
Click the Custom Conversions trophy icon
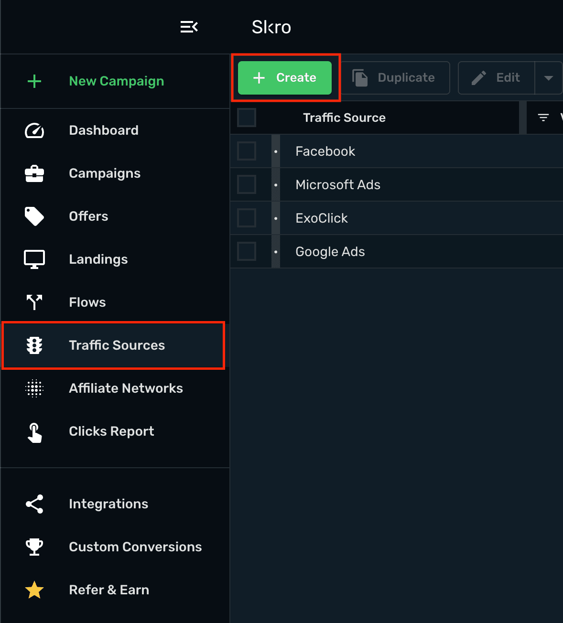pyautogui.click(x=34, y=547)
